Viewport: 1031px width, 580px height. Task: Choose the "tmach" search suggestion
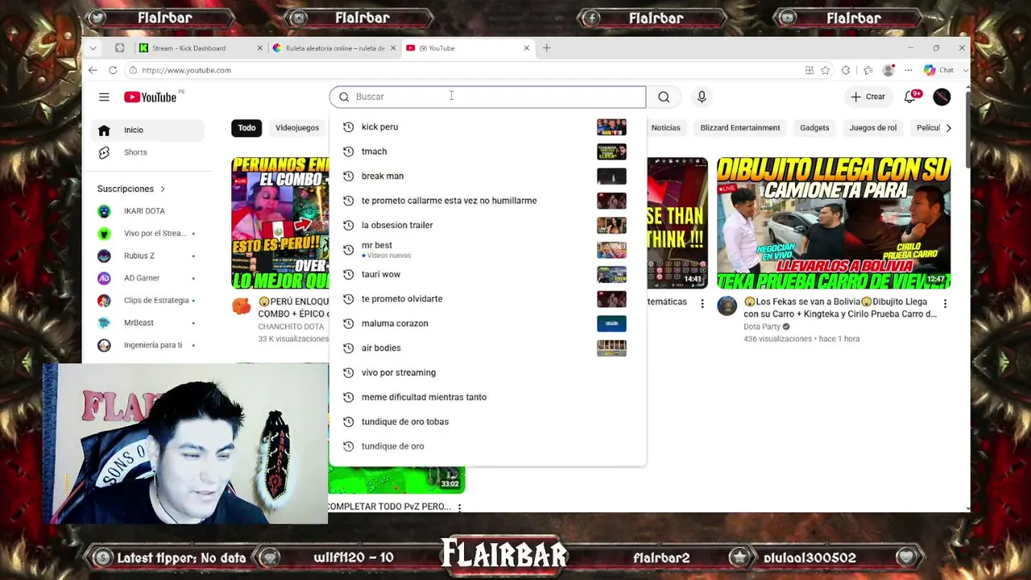click(487, 151)
